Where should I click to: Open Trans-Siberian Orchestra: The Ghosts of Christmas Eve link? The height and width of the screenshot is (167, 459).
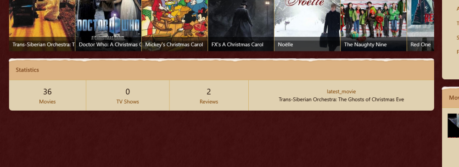tap(341, 100)
